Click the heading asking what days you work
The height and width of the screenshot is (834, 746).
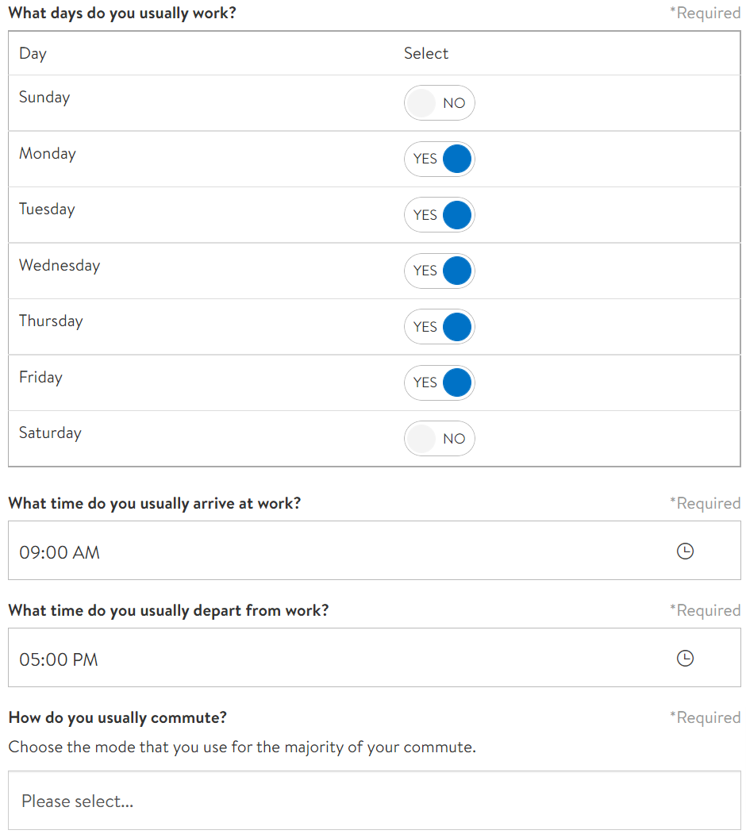point(121,13)
